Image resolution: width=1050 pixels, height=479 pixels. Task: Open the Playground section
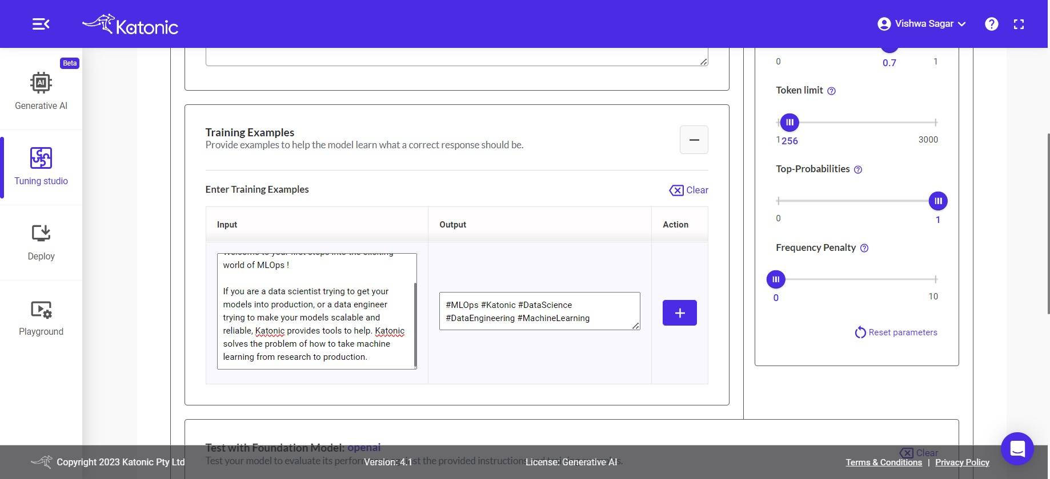click(41, 318)
